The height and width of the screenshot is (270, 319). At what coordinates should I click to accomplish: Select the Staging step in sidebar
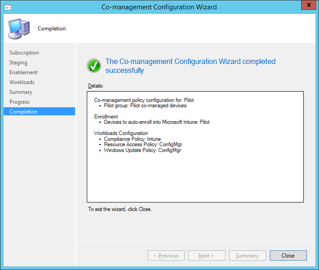point(18,63)
